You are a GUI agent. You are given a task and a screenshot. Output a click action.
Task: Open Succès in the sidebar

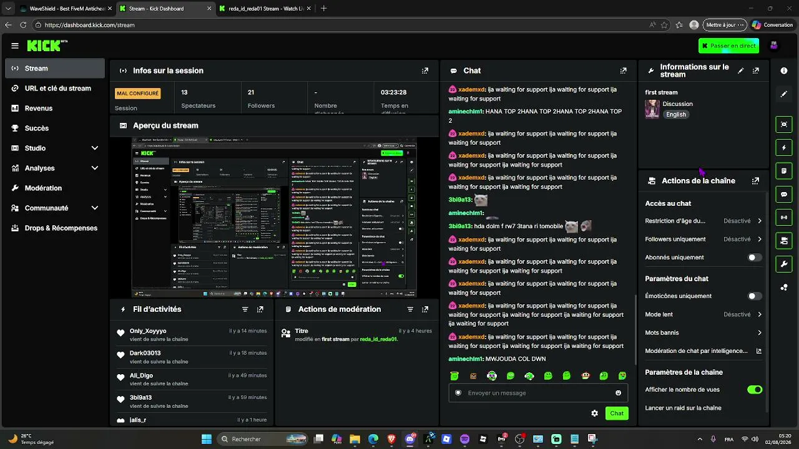tap(55, 128)
